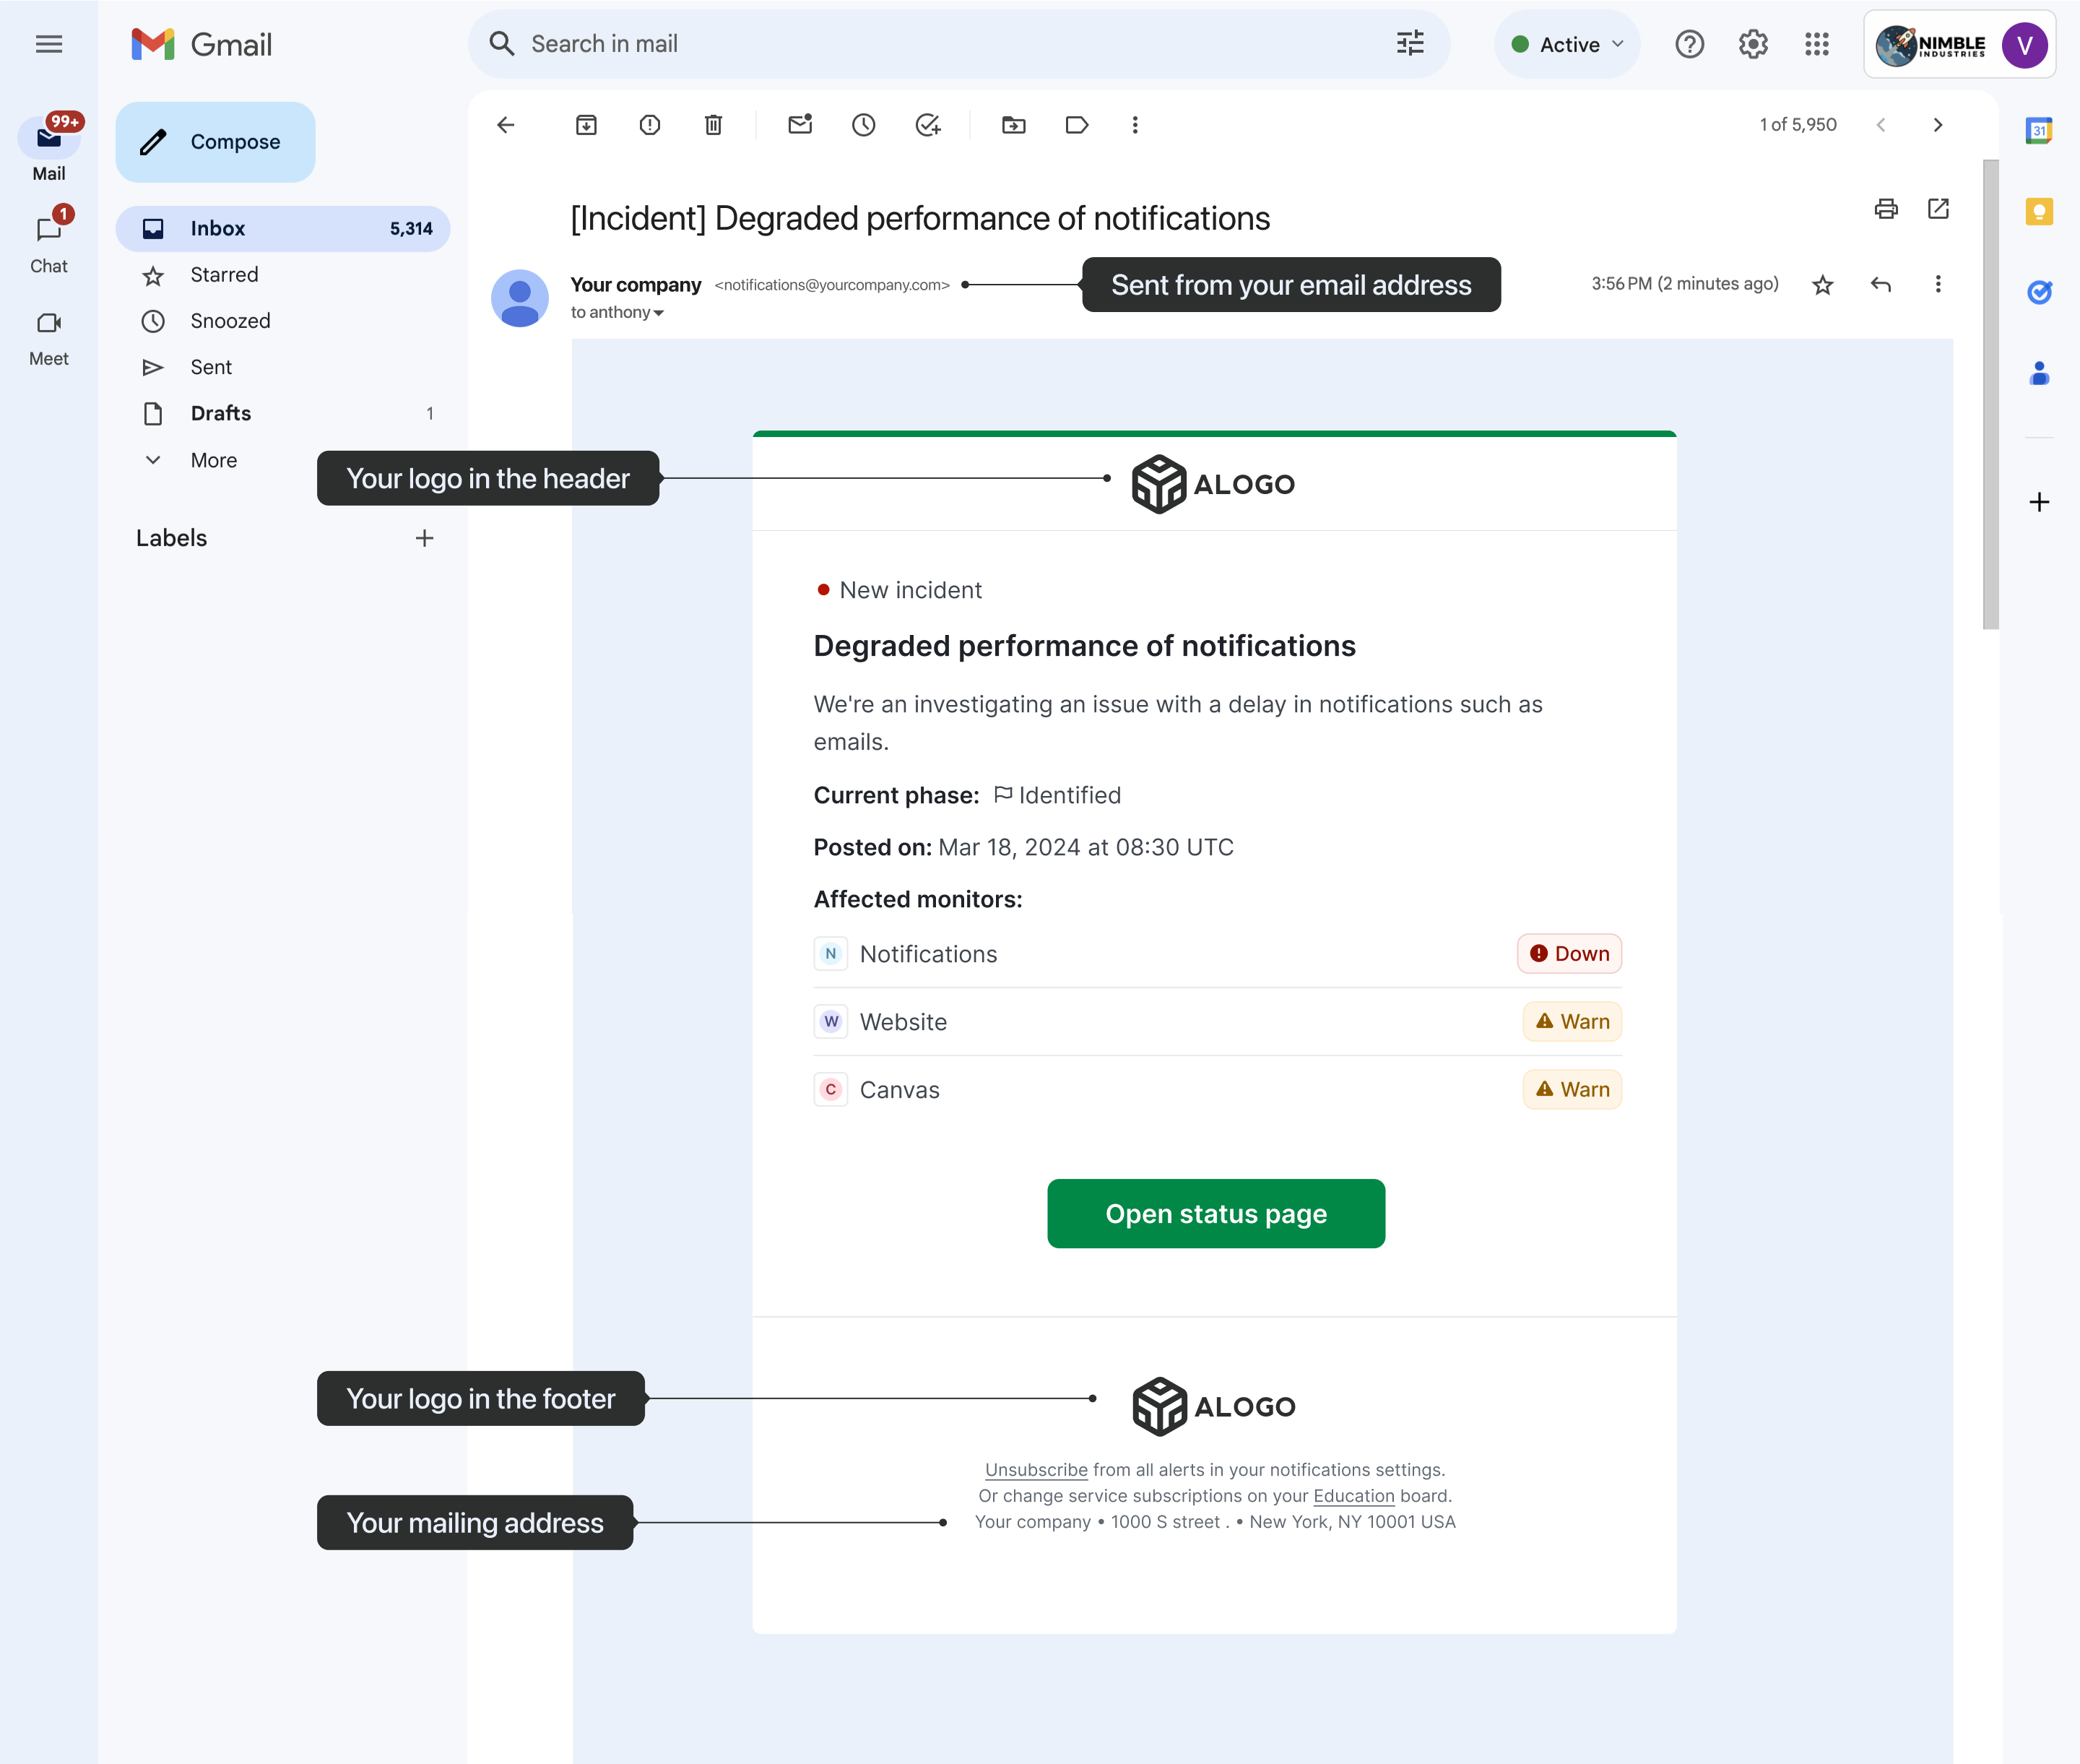
Task: Show search options filter icon
Action: [x=1410, y=44]
